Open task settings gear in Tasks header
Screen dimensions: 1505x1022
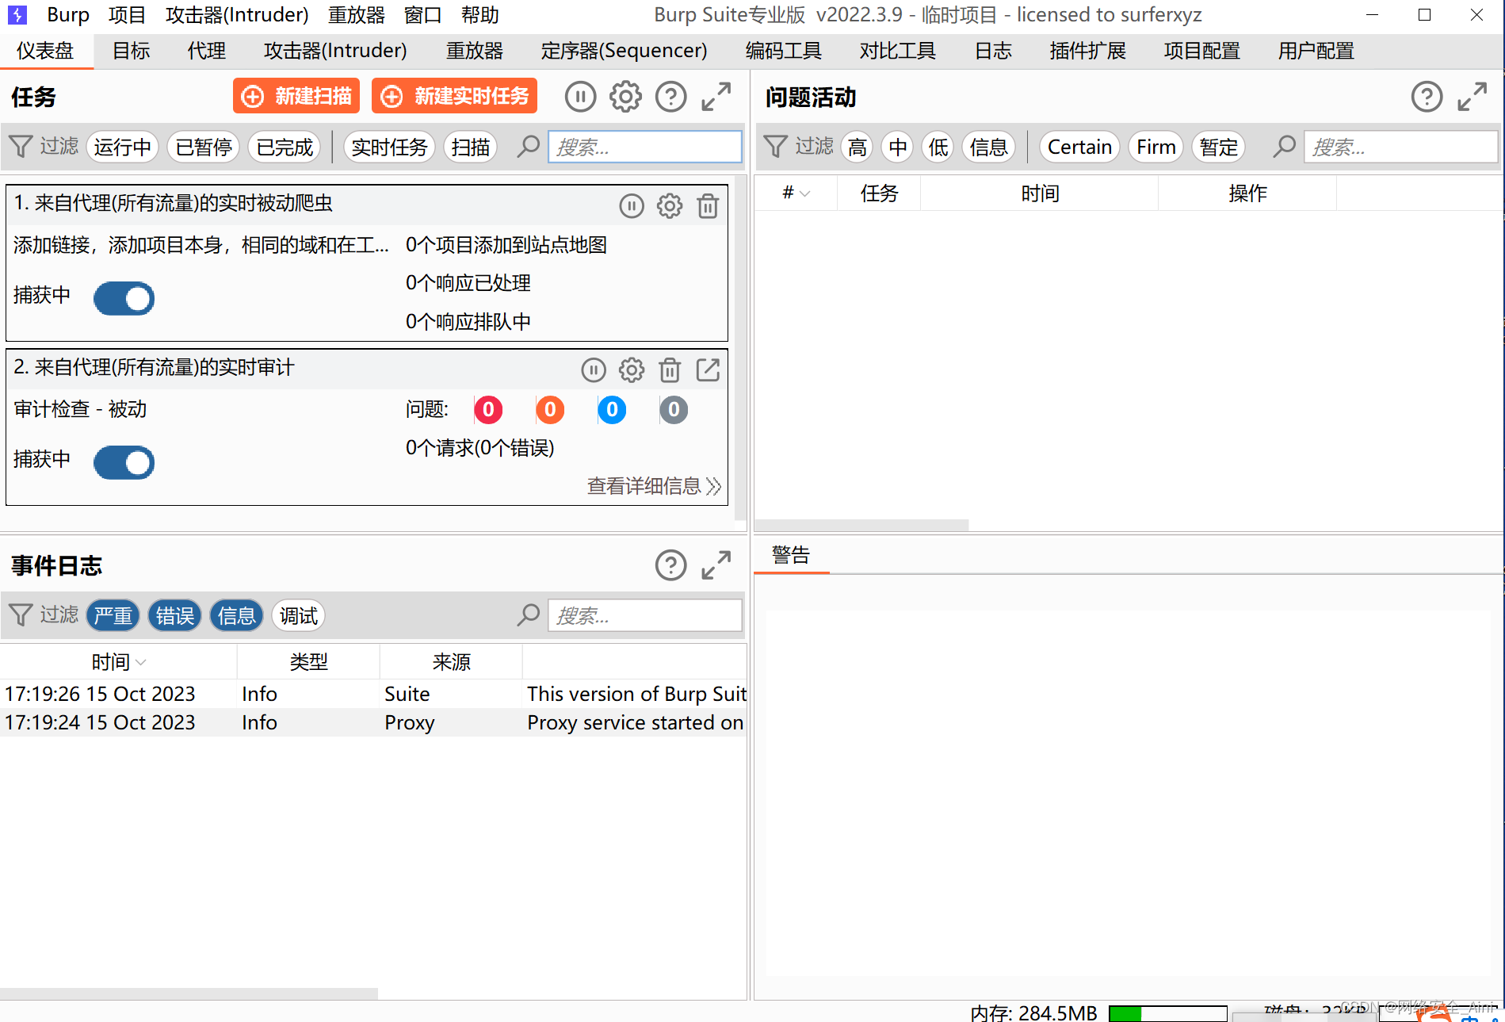click(x=625, y=97)
